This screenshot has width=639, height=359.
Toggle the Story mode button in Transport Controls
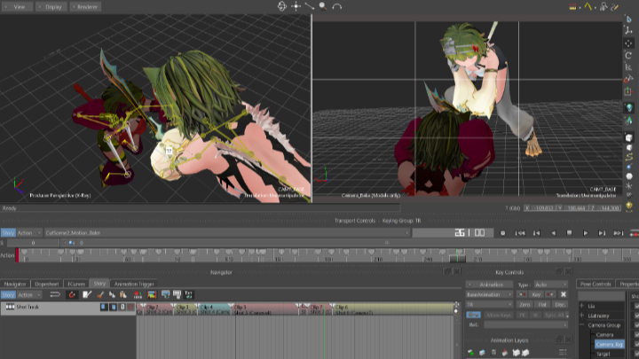(8, 233)
